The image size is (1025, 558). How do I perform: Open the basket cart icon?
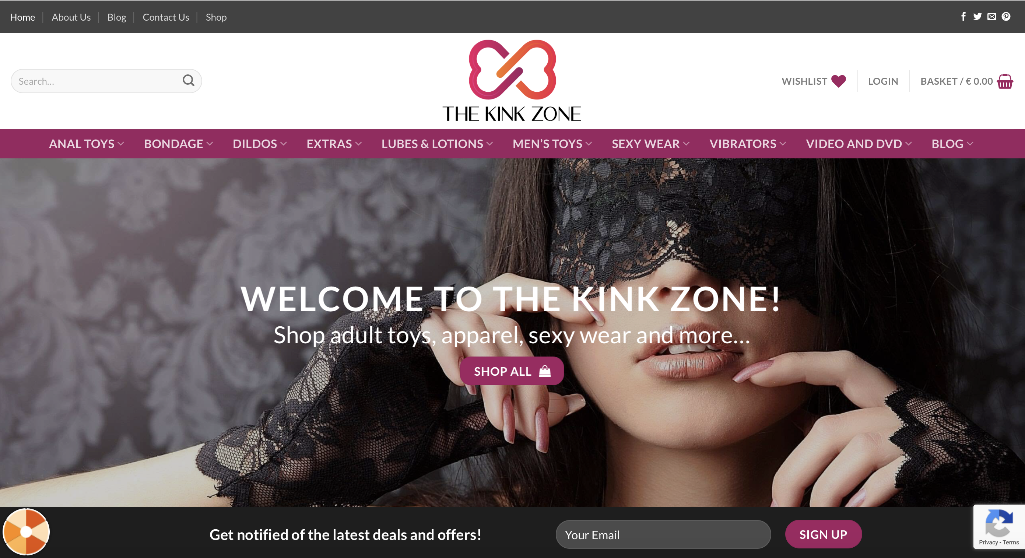pyautogui.click(x=1005, y=81)
